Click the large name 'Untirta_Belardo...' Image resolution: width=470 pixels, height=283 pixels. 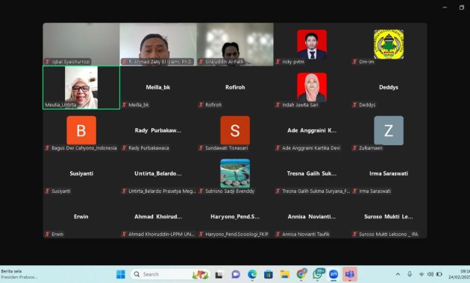tap(158, 174)
